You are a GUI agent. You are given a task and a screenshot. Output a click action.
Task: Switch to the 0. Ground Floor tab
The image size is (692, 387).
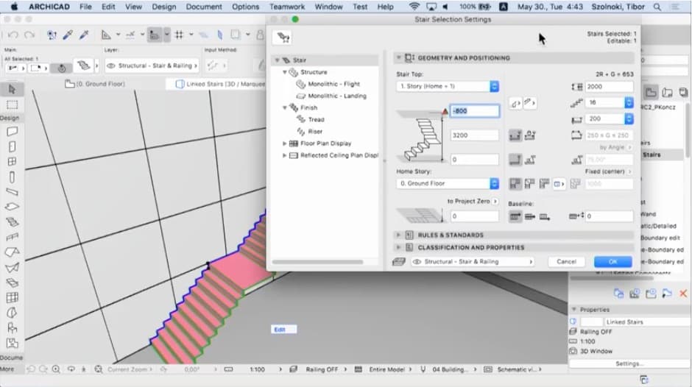tap(95, 84)
